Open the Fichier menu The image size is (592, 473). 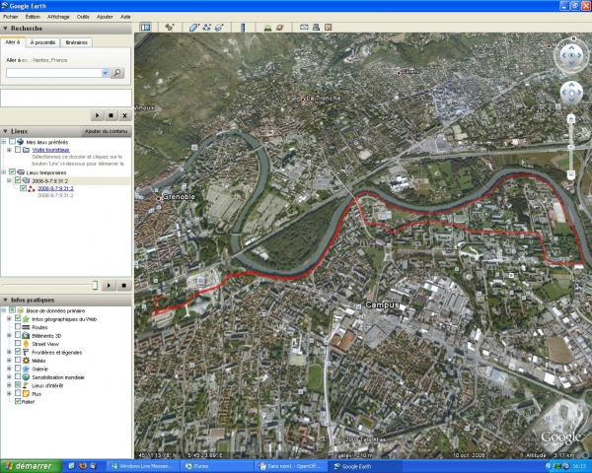point(11,17)
